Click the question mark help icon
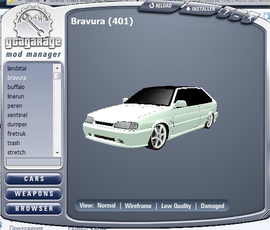270x230 pixels. tap(226, 12)
